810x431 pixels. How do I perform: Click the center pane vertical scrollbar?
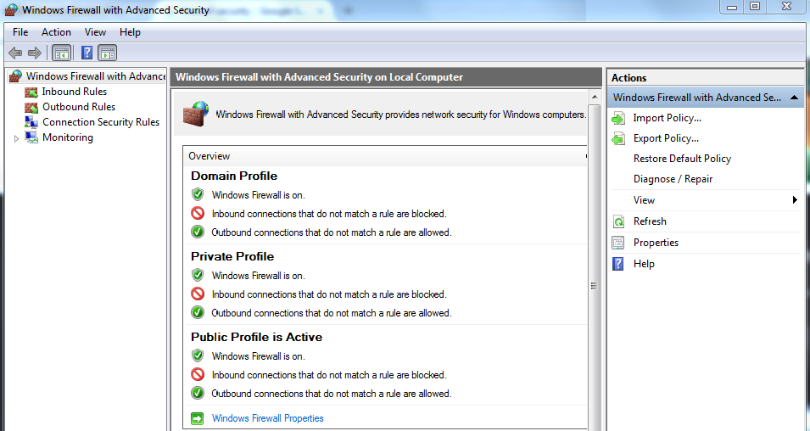click(x=594, y=288)
